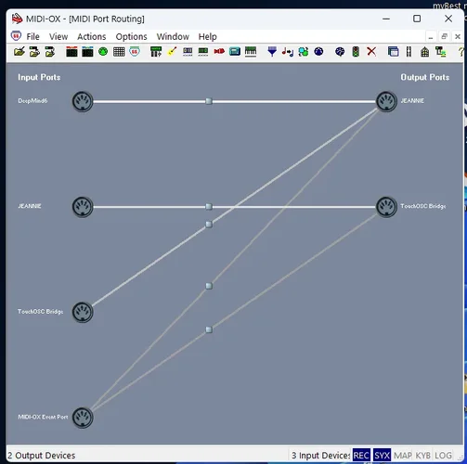This screenshot has height=464, width=467.
Task: Toggle the SYX status bar indicator
Action: click(x=382, y=456)
